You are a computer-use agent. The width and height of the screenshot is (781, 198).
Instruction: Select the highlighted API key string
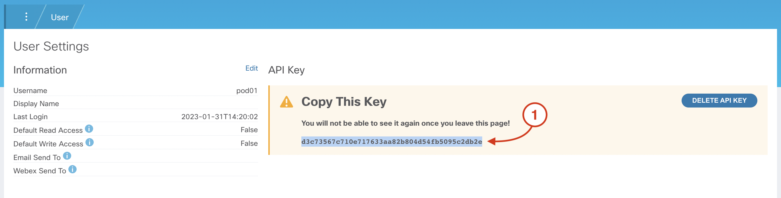391,142
